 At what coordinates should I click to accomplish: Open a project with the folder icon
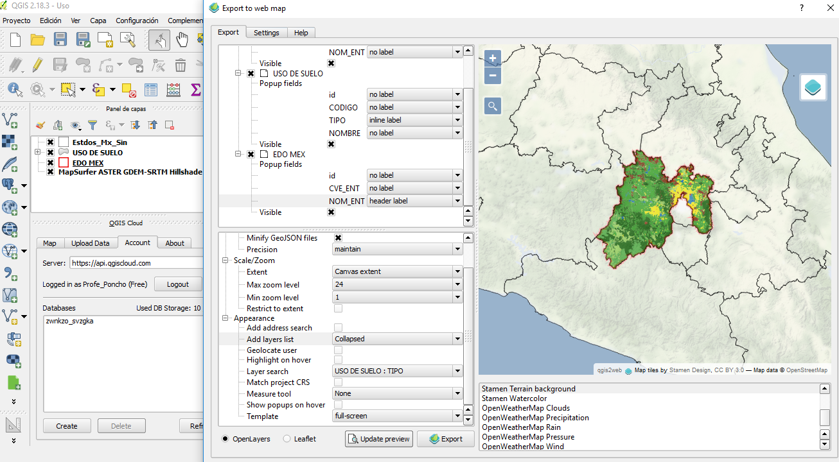[x=37, y=40]
